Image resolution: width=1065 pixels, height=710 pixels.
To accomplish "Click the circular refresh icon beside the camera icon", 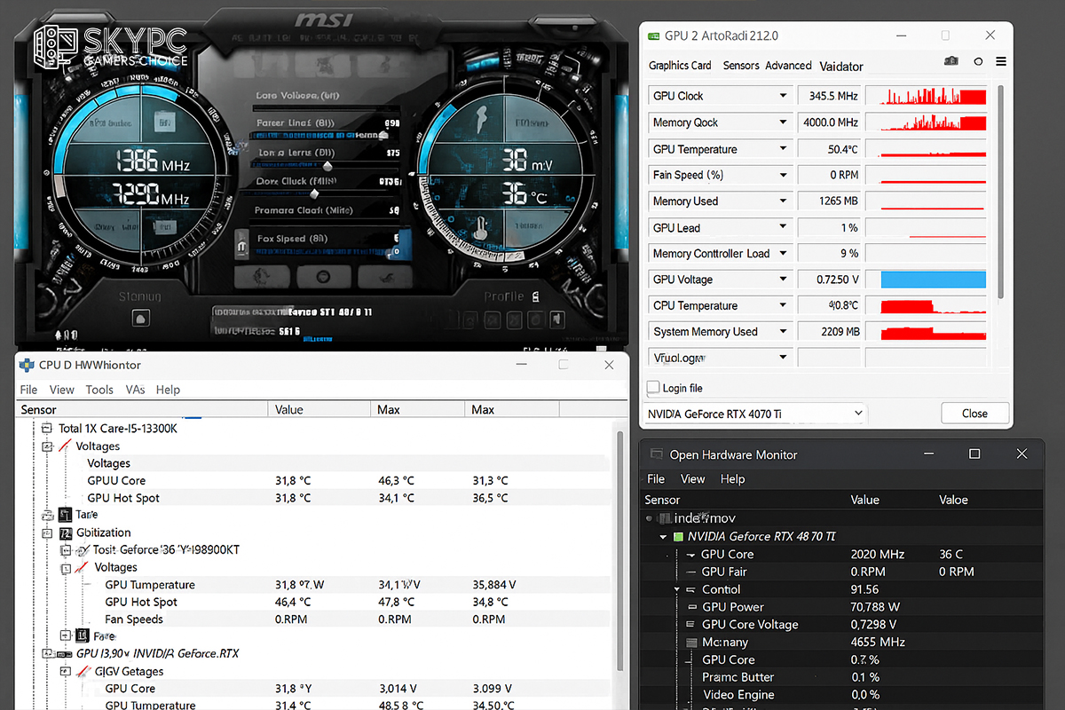I will tap(978, 61).
